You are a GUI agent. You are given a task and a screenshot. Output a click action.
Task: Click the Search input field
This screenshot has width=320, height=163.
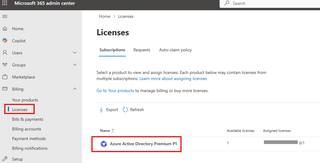click(270, 3)
